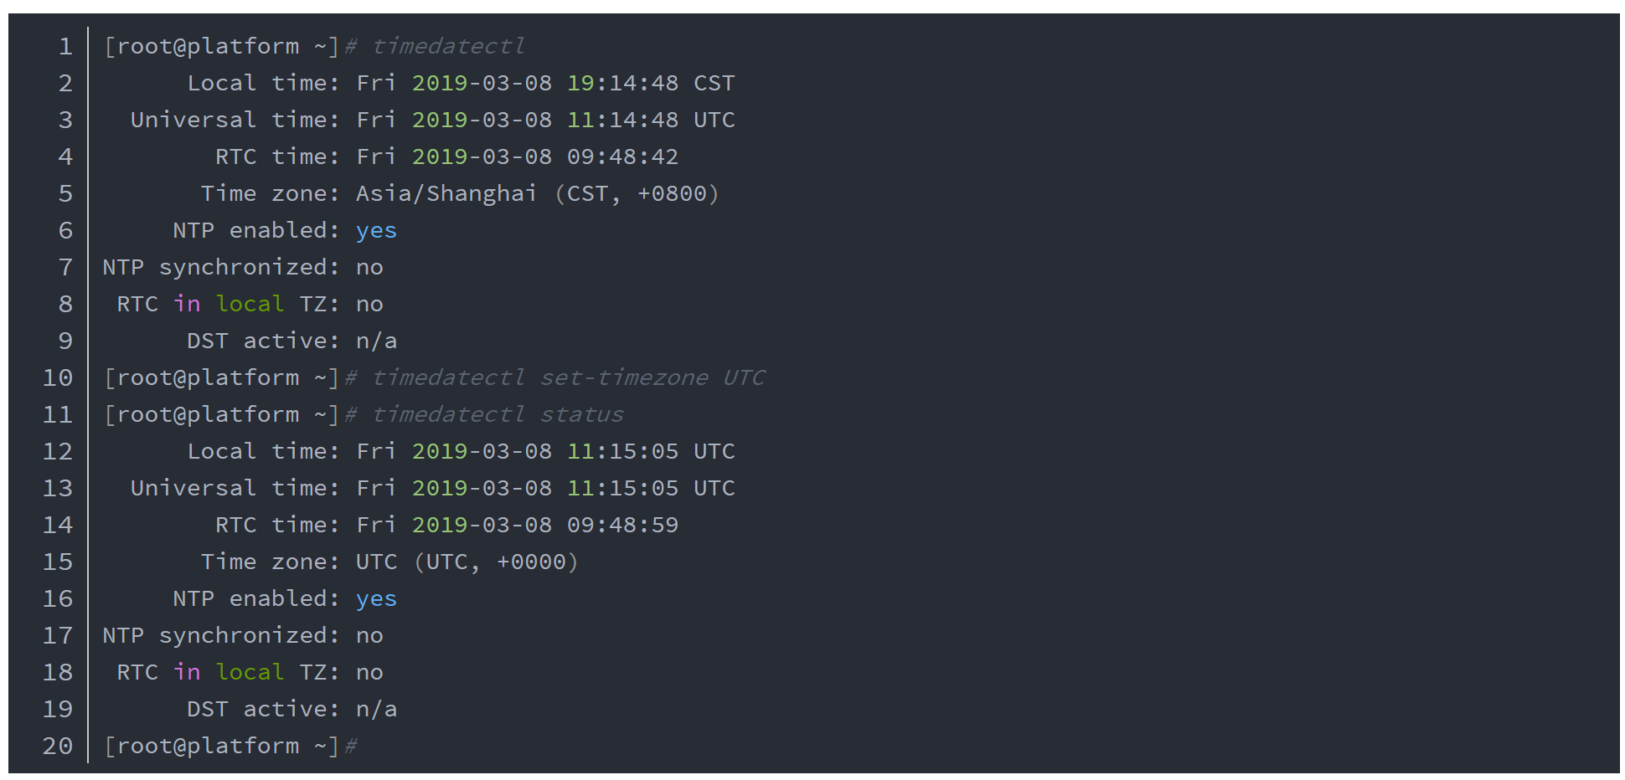This screenshot has width=1625, height=780.
Task: Click the DST active n/a value on line 9
Action: click(376, 341)
